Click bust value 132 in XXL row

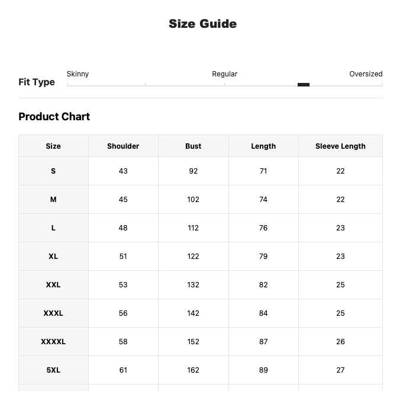pos(193,285)
